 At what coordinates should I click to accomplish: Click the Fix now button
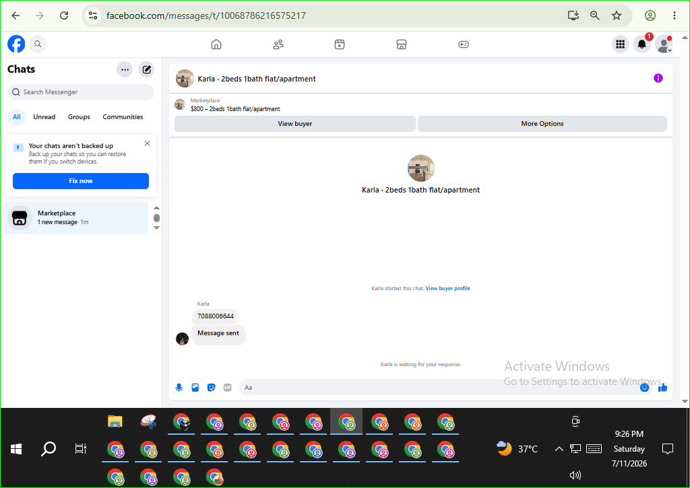[81, 180]
